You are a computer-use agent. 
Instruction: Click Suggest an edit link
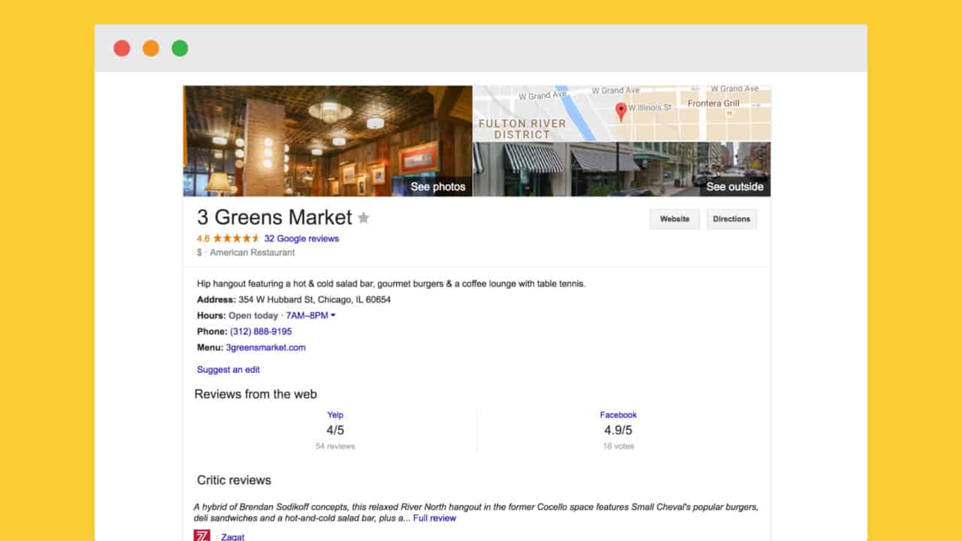(228, 370)
